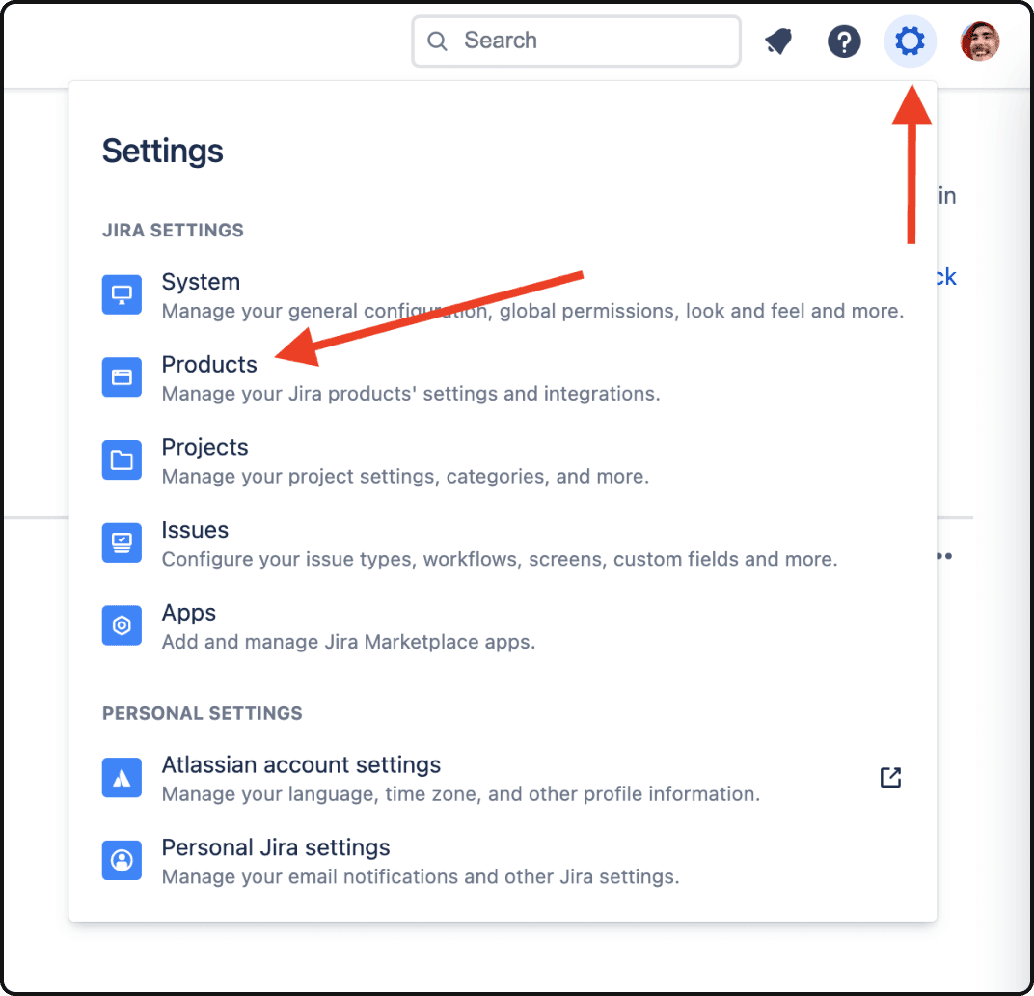This screenshot has width=1034, height=996.
Task: Click 'Manage your project settings, categories, and more.'
Action: (x=405, y=477)
